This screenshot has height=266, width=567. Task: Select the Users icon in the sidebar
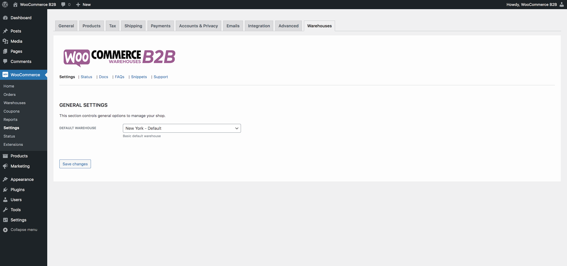(5, 199)
